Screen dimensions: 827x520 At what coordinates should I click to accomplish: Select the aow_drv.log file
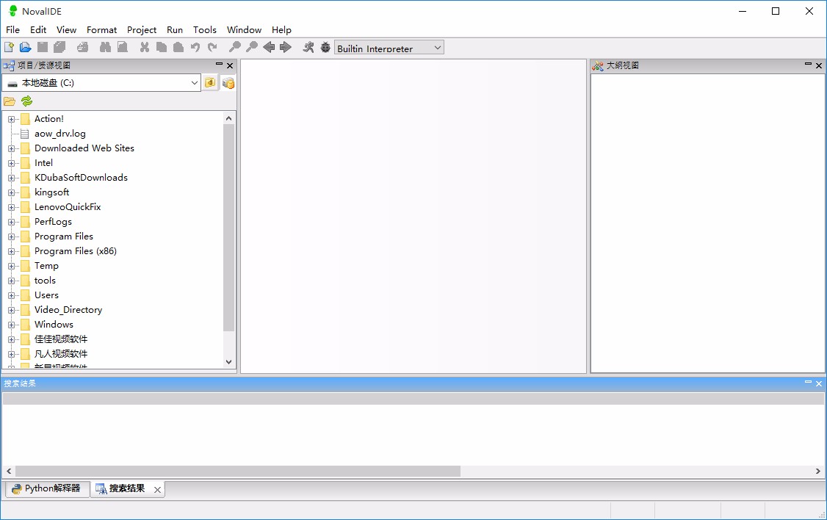[x=59, y=134]
